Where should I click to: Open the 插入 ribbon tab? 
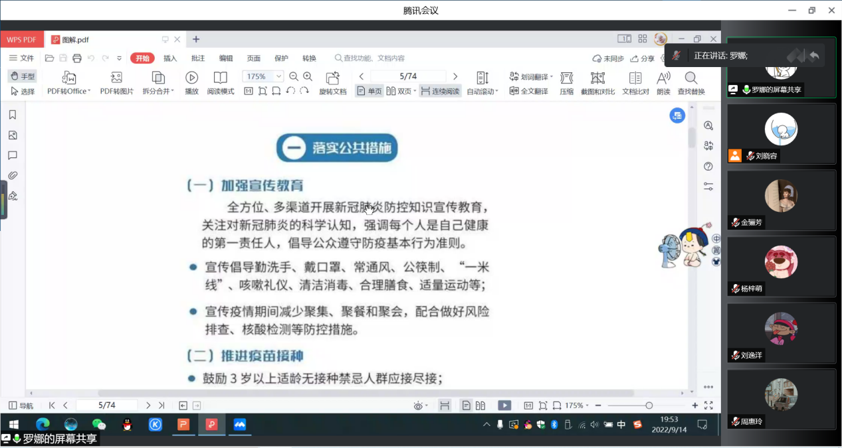pyautogui.click(x=170, y=58)
